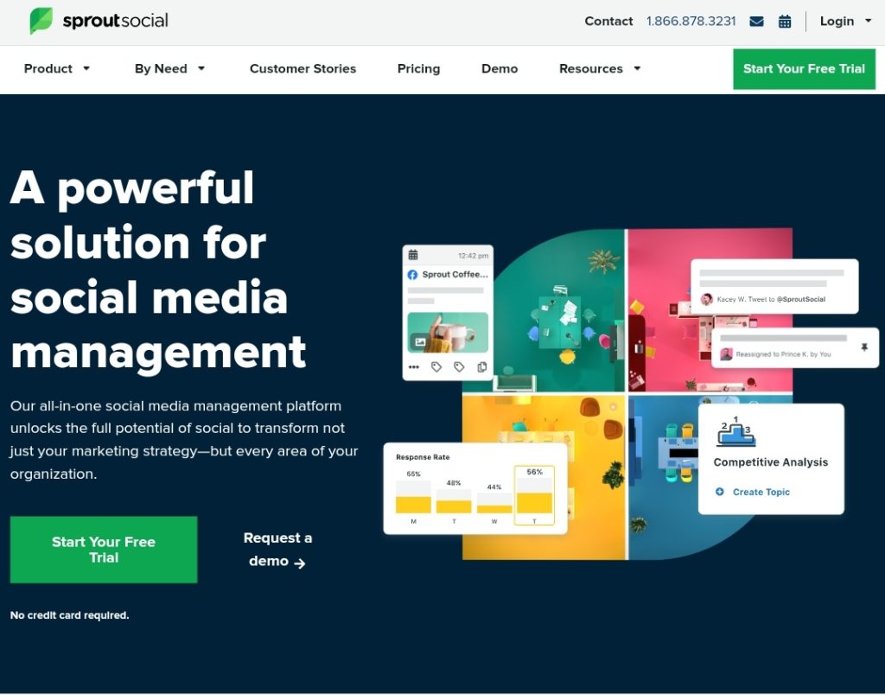
Task: Click the "Competitive Analysis" heading
Action: coord(770,461)
